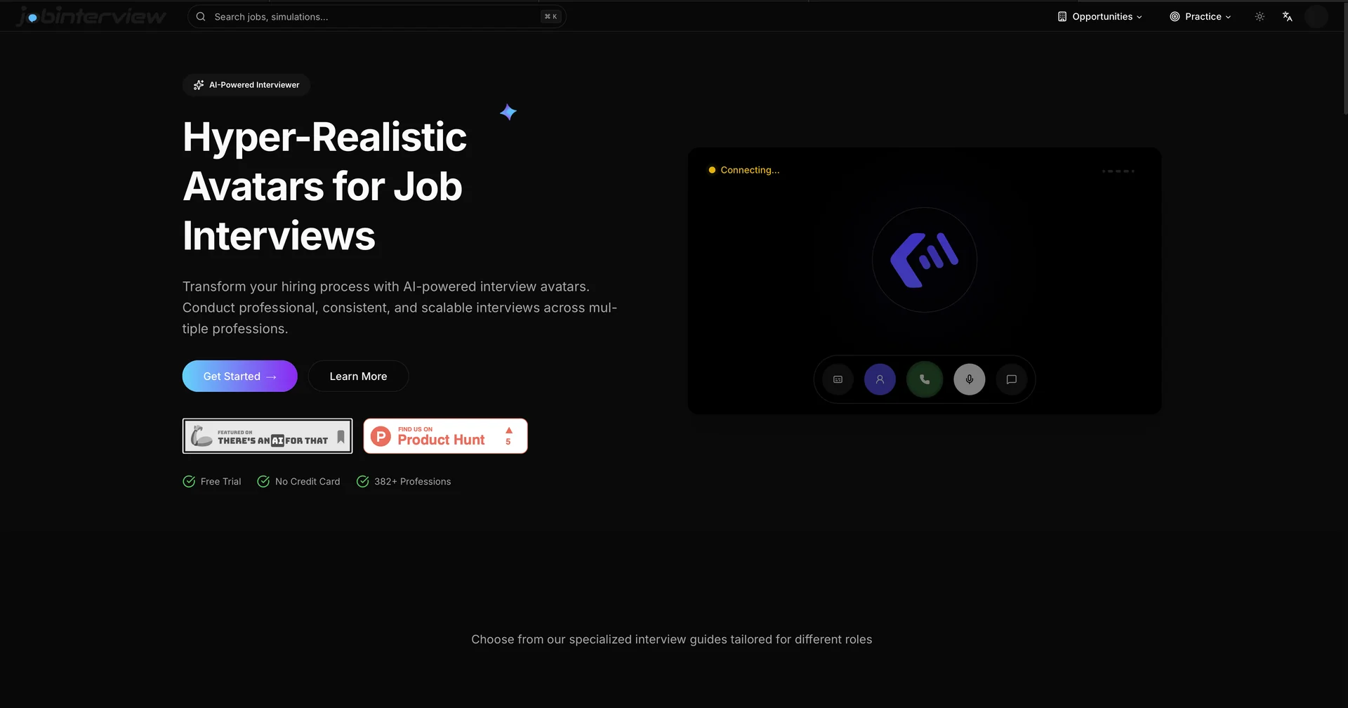Open the chat bubble icon in call controls
1348x708 pixels.
coord(1012,379)
